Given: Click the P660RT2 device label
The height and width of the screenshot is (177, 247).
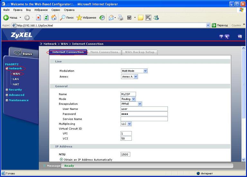Looking at the screenshot, I should click(x=12, y=64).
